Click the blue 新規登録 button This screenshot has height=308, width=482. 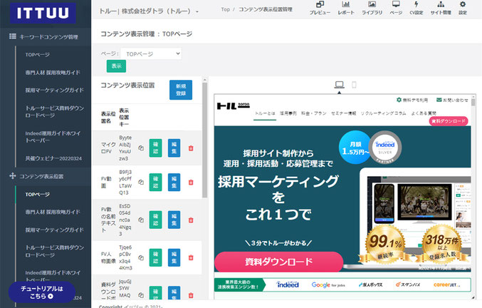coord(181,90)
